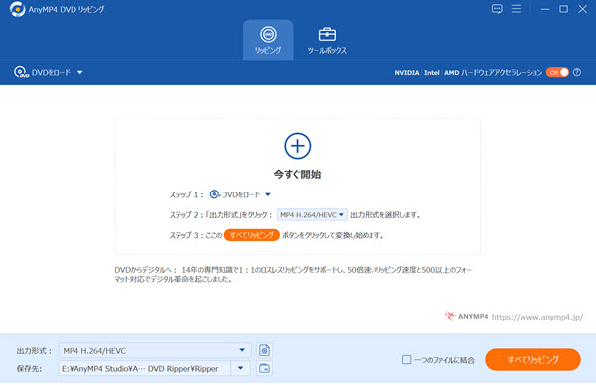This screenshot has width=596, height=385.
Task: Open the hamburger menu in title bar
Action: (x=516, y=9)
